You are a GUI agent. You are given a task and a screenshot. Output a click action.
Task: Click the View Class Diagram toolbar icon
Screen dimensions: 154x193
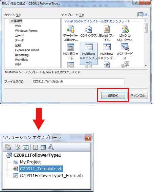click(x=51, y=147)
